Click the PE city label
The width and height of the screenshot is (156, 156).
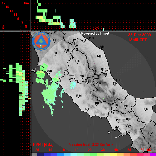point(119,80)
